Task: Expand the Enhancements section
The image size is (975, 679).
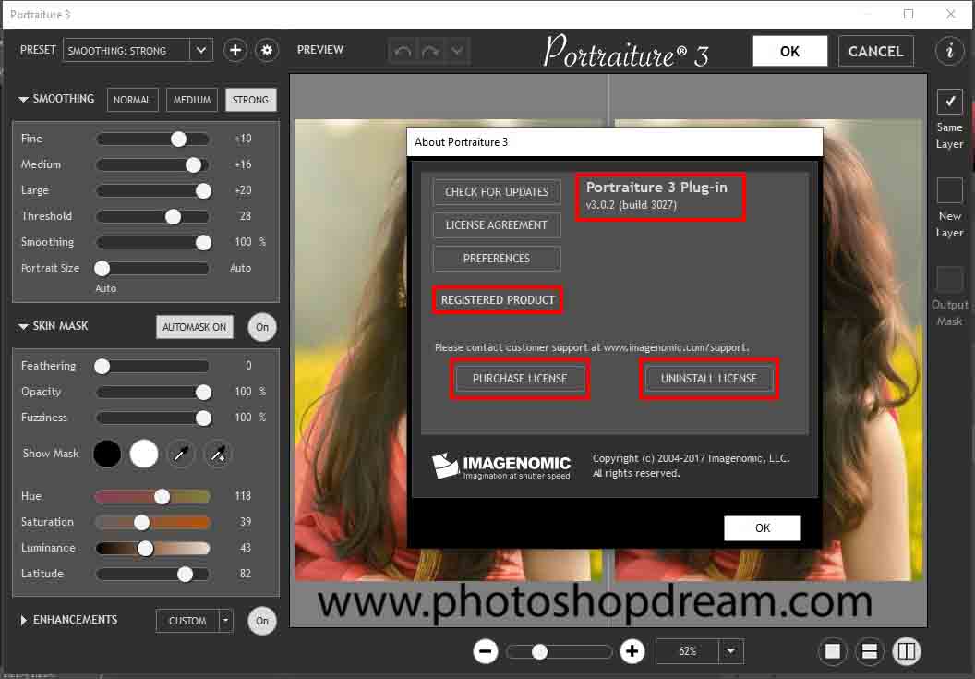Action: [x=23, y=621]
